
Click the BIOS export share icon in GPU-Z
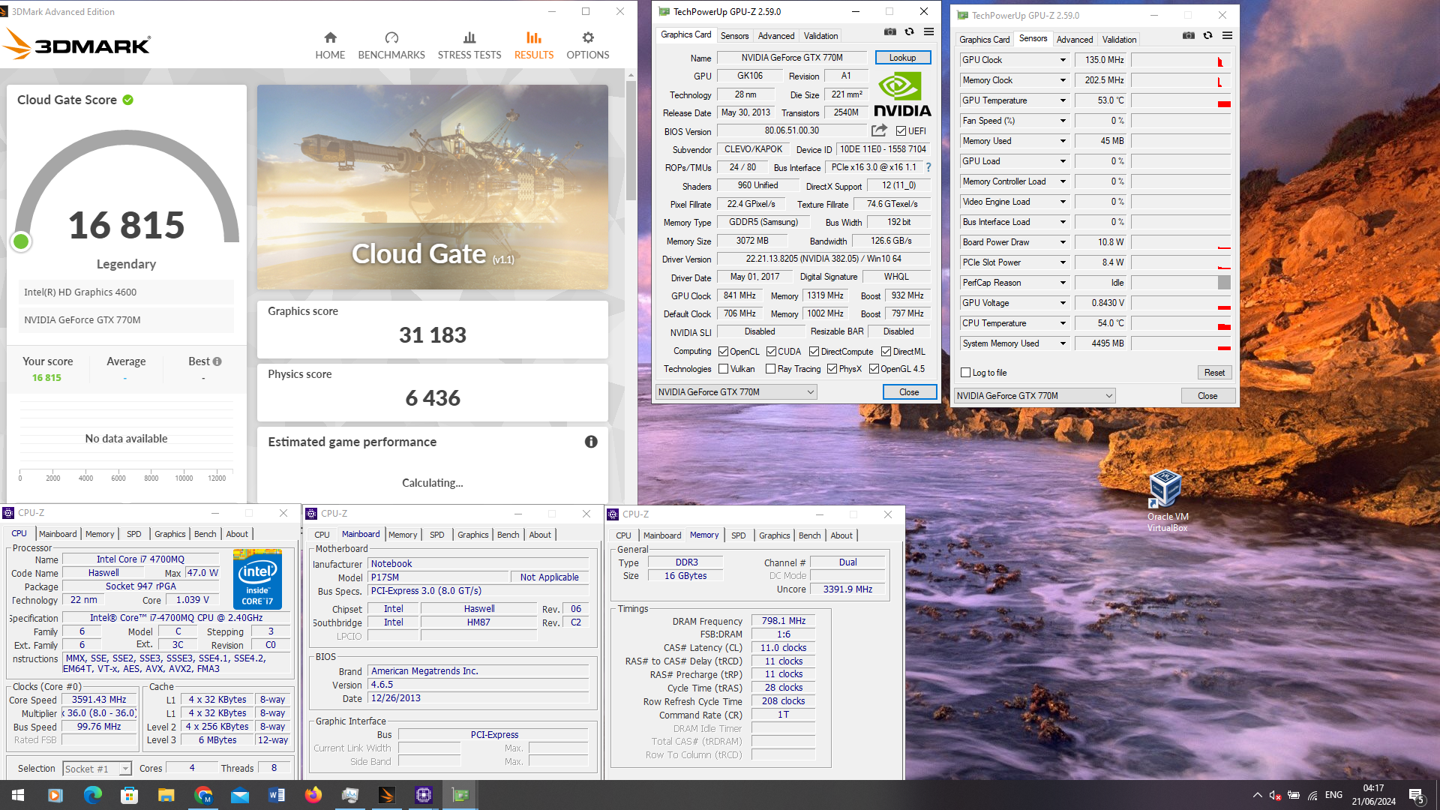click(879, 130)
